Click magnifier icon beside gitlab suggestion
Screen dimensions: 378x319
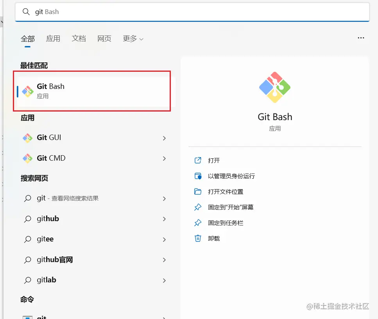click(27, 280)
